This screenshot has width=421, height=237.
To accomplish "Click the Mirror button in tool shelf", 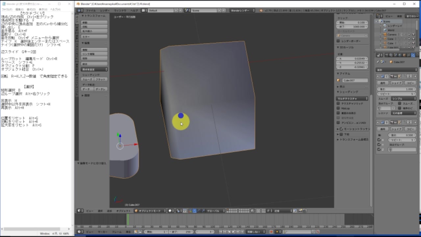I will coord(94,37).
